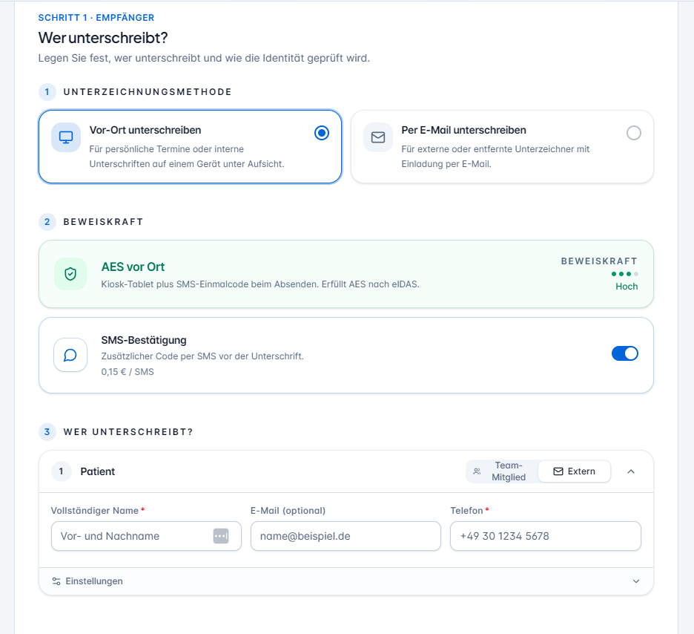Click the monitor icon for Vor-Ort unterschreiben
Image resolution: width=694 pixels, height=634 pixels.
(66, 137)
